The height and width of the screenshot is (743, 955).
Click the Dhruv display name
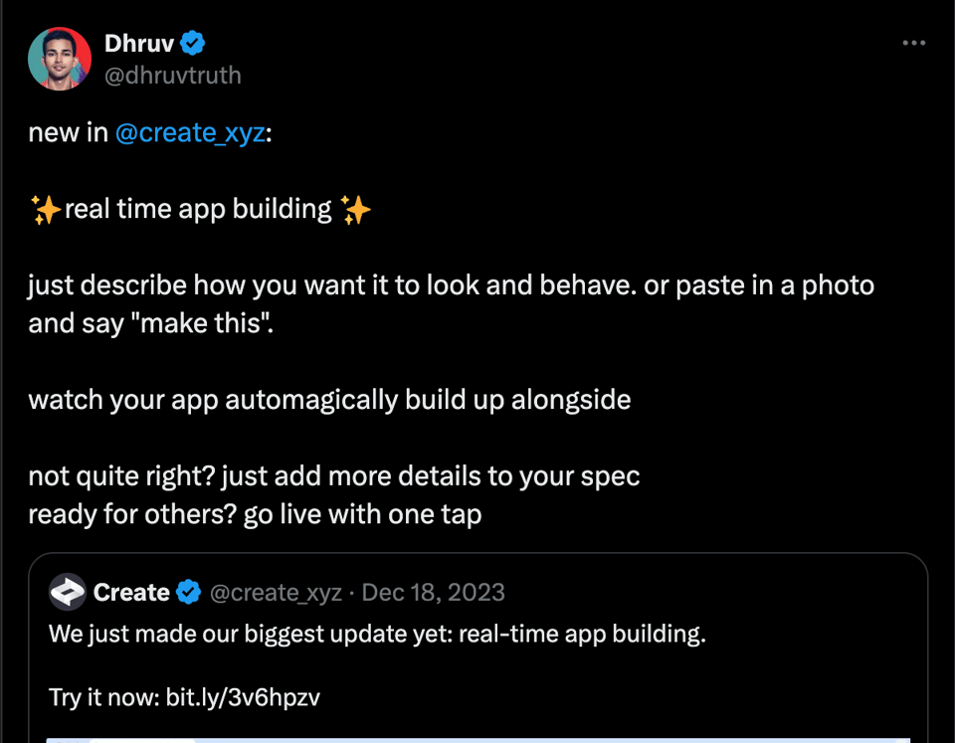click(x=139, y=43)
